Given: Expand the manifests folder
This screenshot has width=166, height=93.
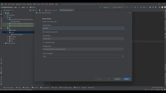Looking at the screenshot, I should click(5, 15).
